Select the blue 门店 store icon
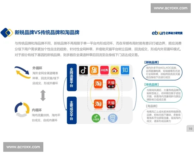The image size is (194, 155). click(113, 118)
